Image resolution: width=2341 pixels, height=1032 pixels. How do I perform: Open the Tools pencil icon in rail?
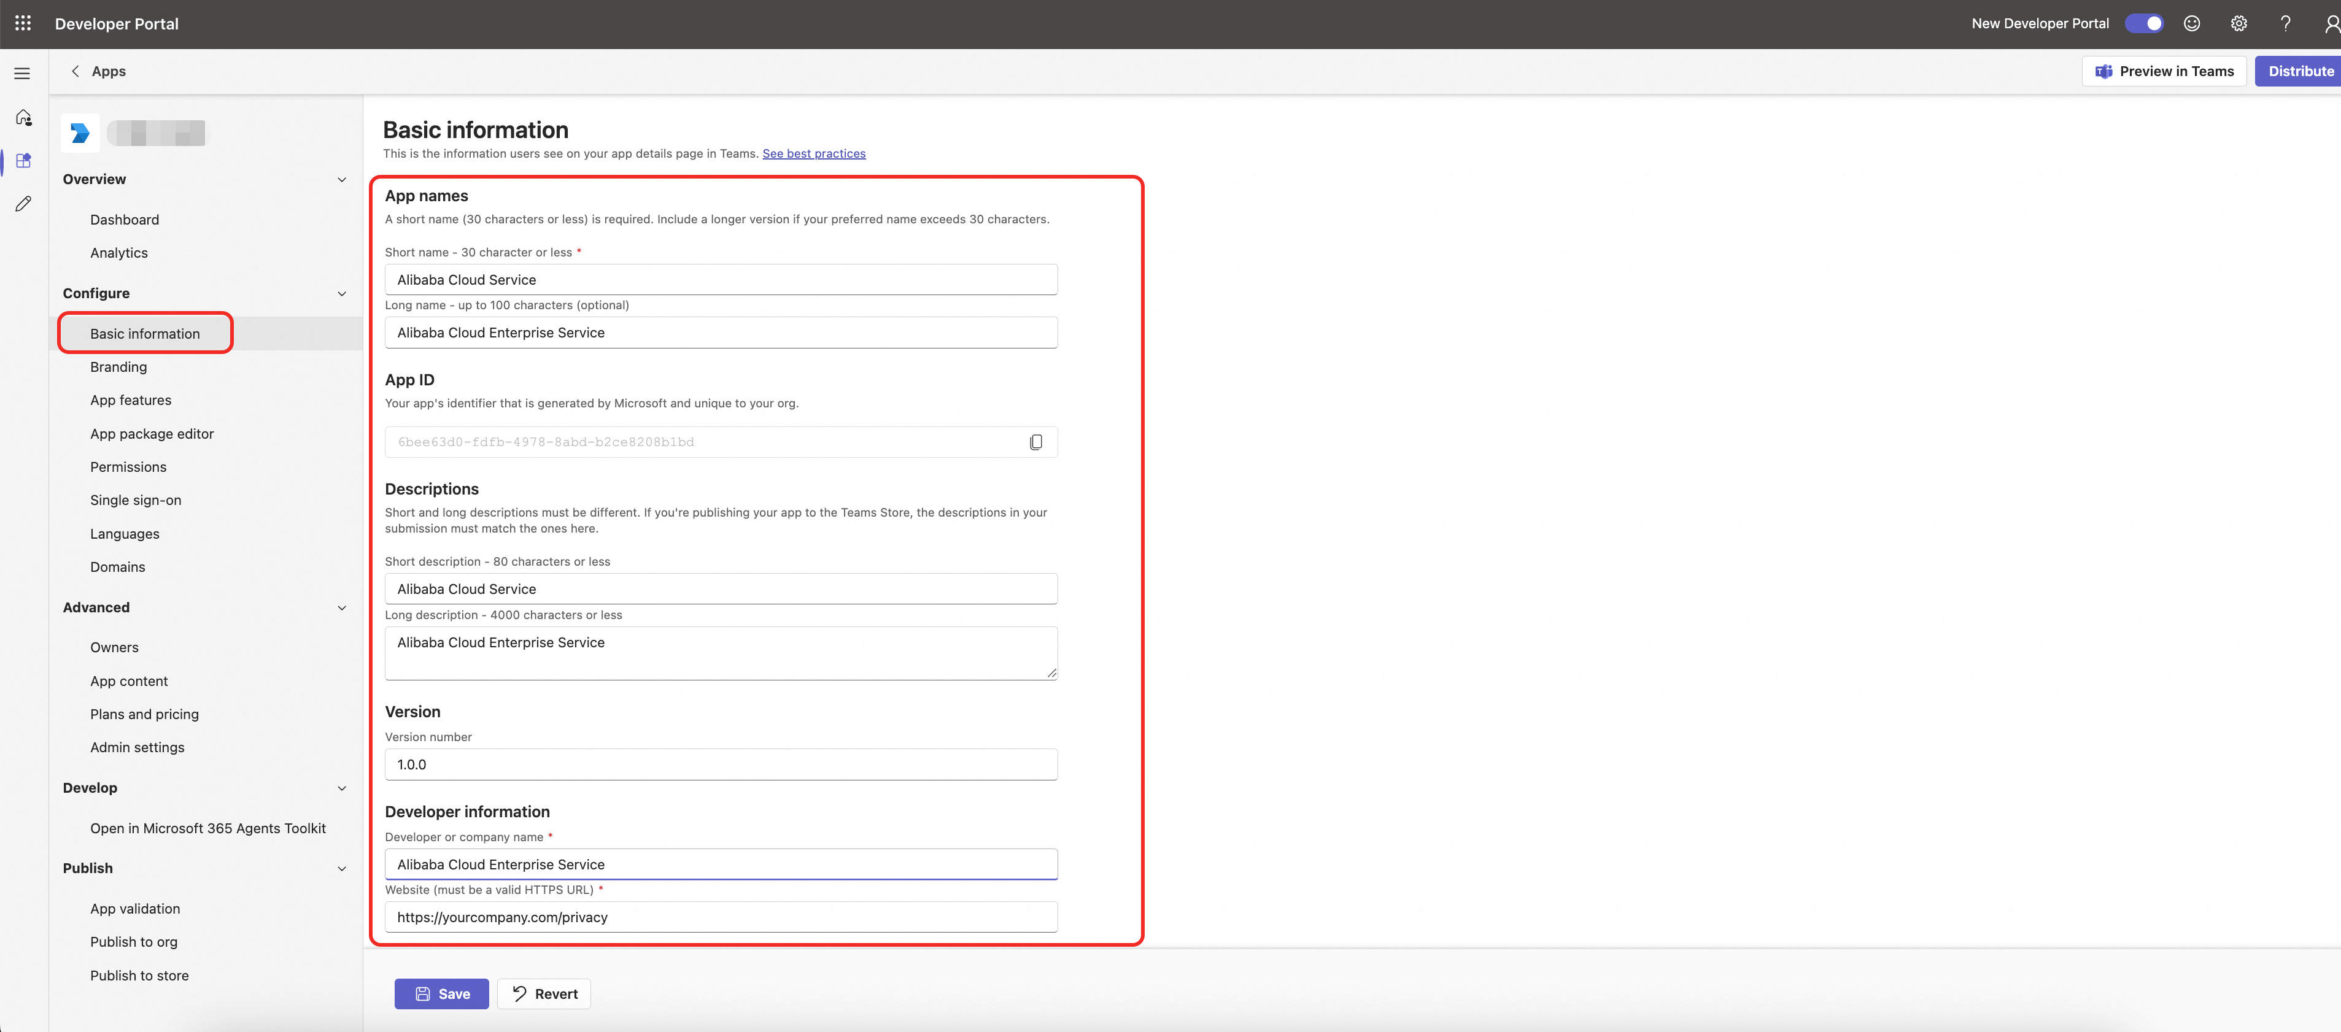tap(23, 204)
